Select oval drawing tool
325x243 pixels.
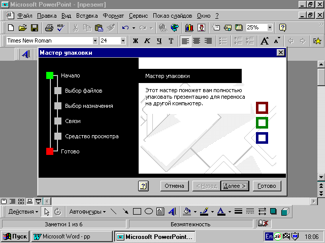(x=149, y=212)
